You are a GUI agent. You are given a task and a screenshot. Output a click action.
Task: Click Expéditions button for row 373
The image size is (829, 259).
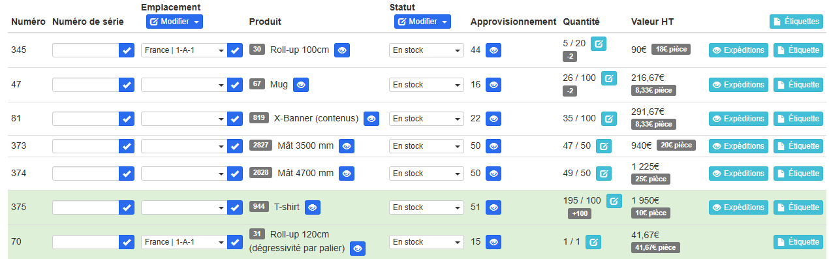click(x=738, y=146)
